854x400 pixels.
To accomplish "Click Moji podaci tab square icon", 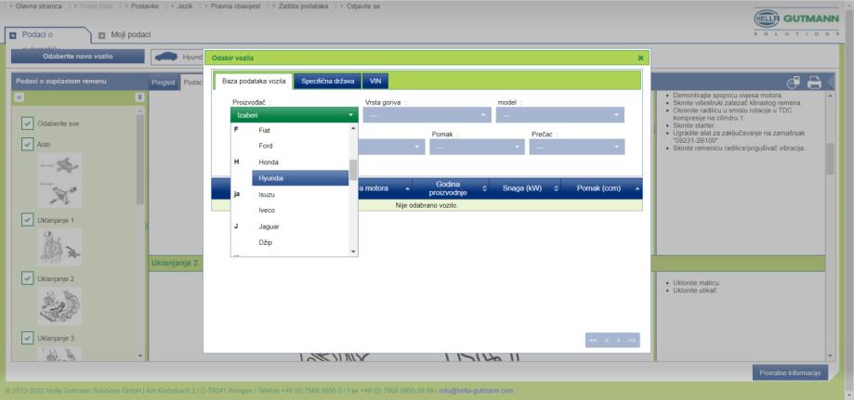I will pyautogui.click(x=102, y=35).
